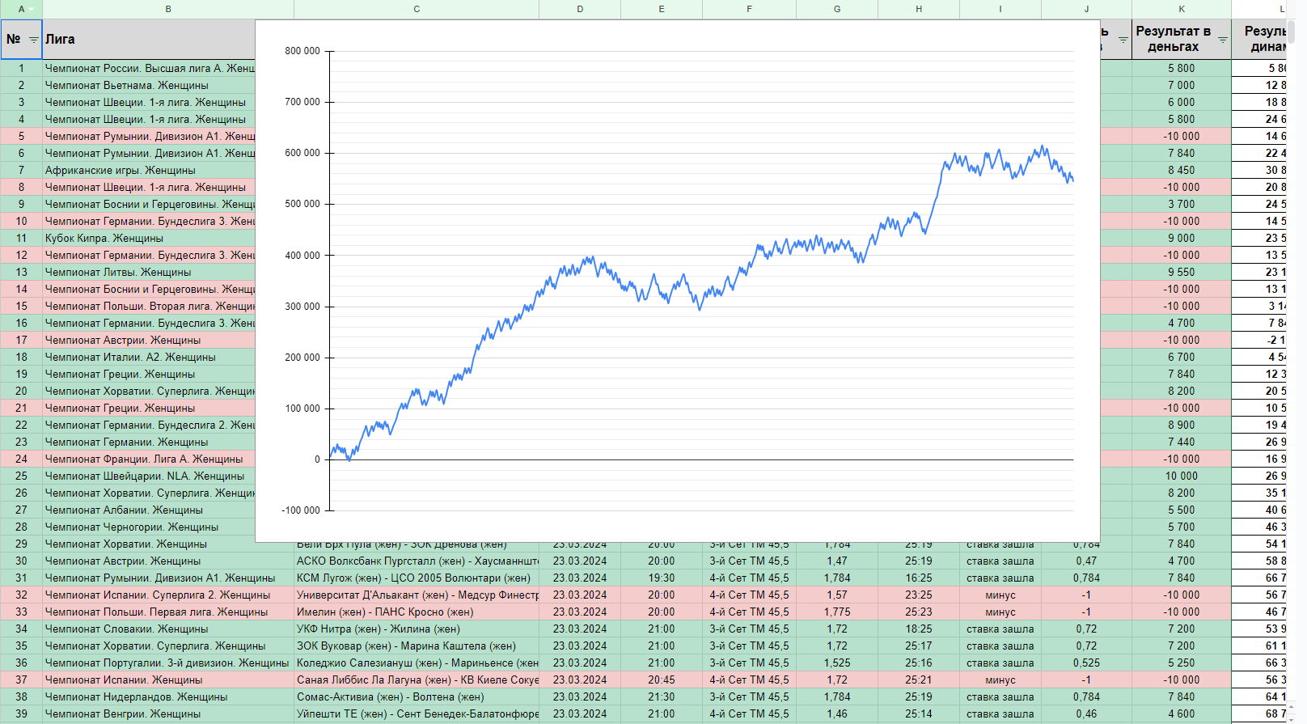Select column F header
The width and height of the screenshot is (1307, 724).
749,9
